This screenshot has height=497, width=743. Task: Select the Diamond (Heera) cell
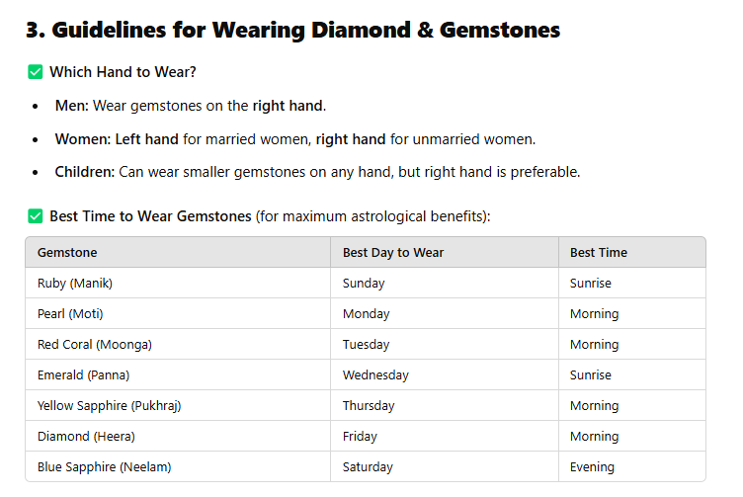tap(178, 437)
